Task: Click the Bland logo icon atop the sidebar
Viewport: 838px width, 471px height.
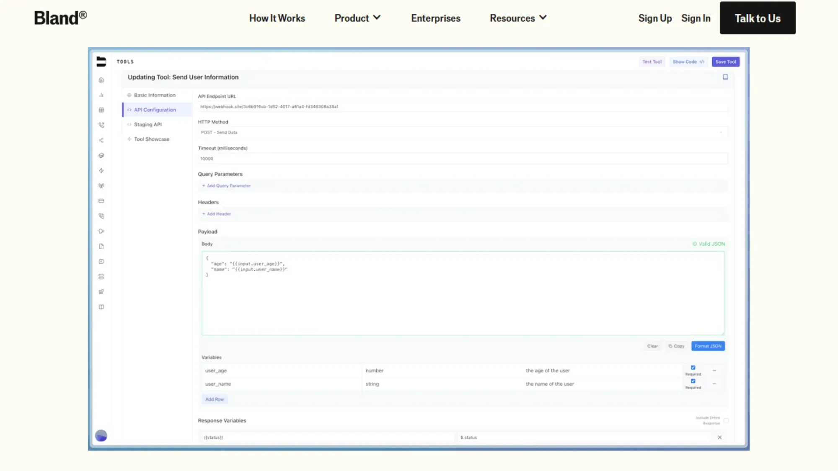Action: pos(101,62)
